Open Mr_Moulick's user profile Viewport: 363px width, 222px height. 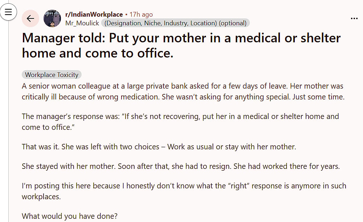click(x=82, y=23)
